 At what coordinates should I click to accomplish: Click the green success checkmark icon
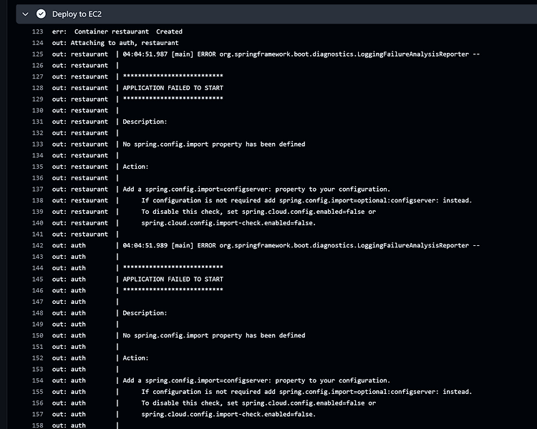(41, 14)
